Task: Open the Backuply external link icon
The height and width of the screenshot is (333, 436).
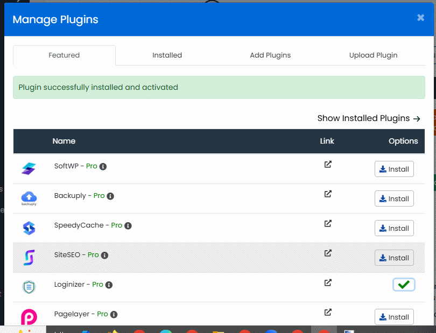Action: coord(328,194)
